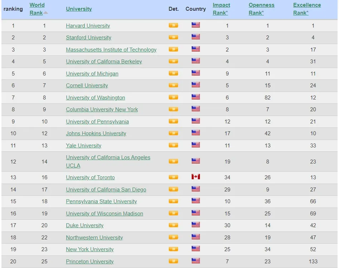The image size is (339, 268).
Task: Click Openness Rank value 82 for Washington
Action: click(x=267, y=98)
